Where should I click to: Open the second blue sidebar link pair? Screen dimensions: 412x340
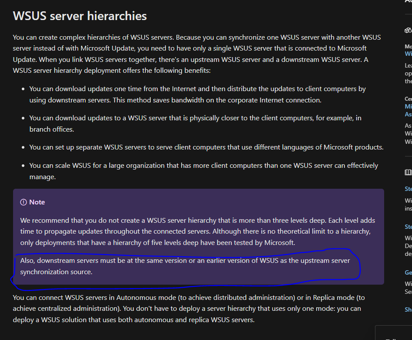408,111
